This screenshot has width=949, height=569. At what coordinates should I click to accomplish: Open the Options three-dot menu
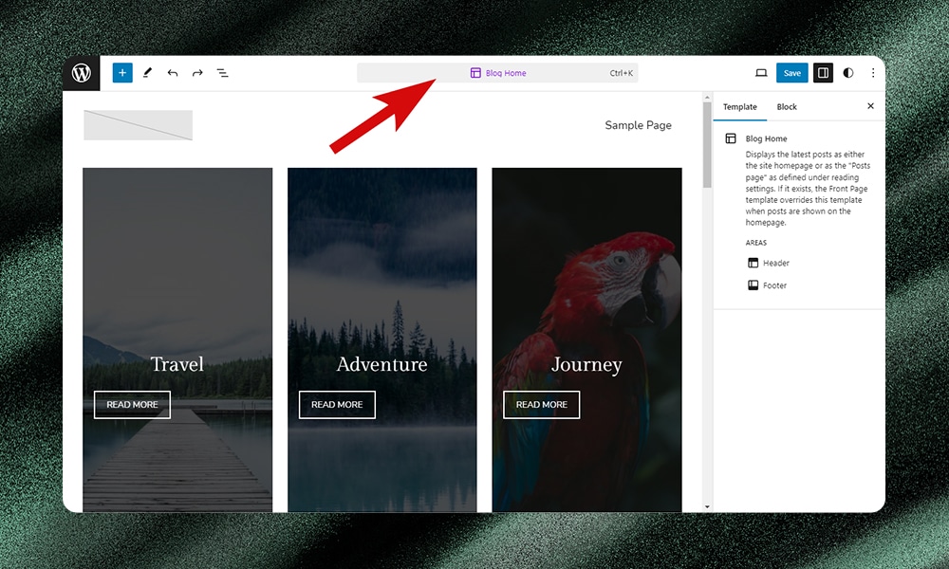coord(872,72)
